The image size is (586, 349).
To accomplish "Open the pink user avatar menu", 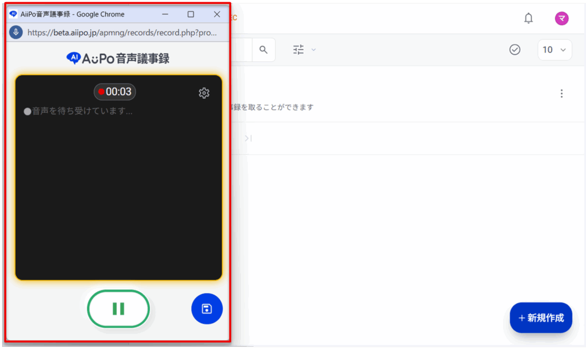I will [x=561, y=18].
